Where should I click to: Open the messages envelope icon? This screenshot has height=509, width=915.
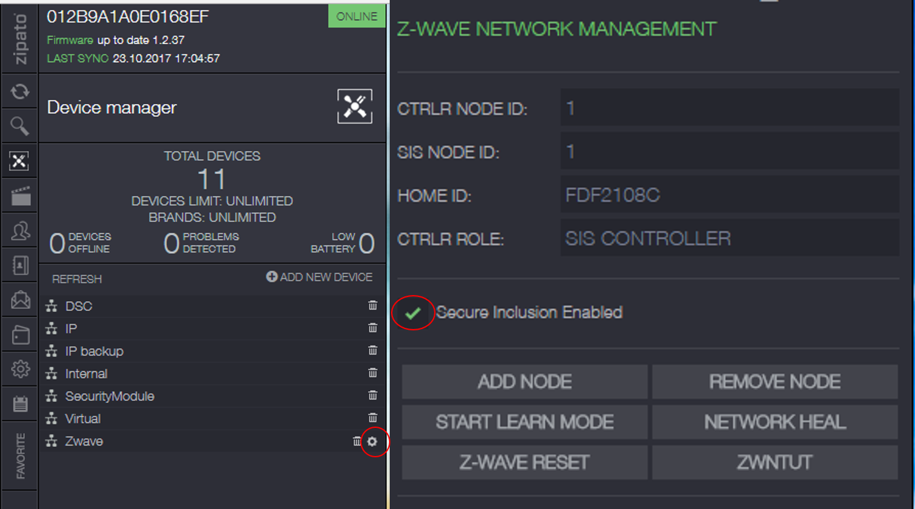(x=20, y=300)
